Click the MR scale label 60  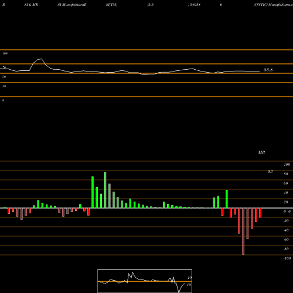coord(286,183)
